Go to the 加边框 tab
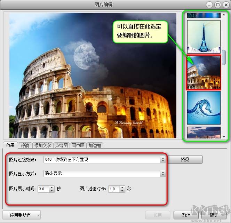This screenshot has height=223, width=231. (x=95, y=145)
